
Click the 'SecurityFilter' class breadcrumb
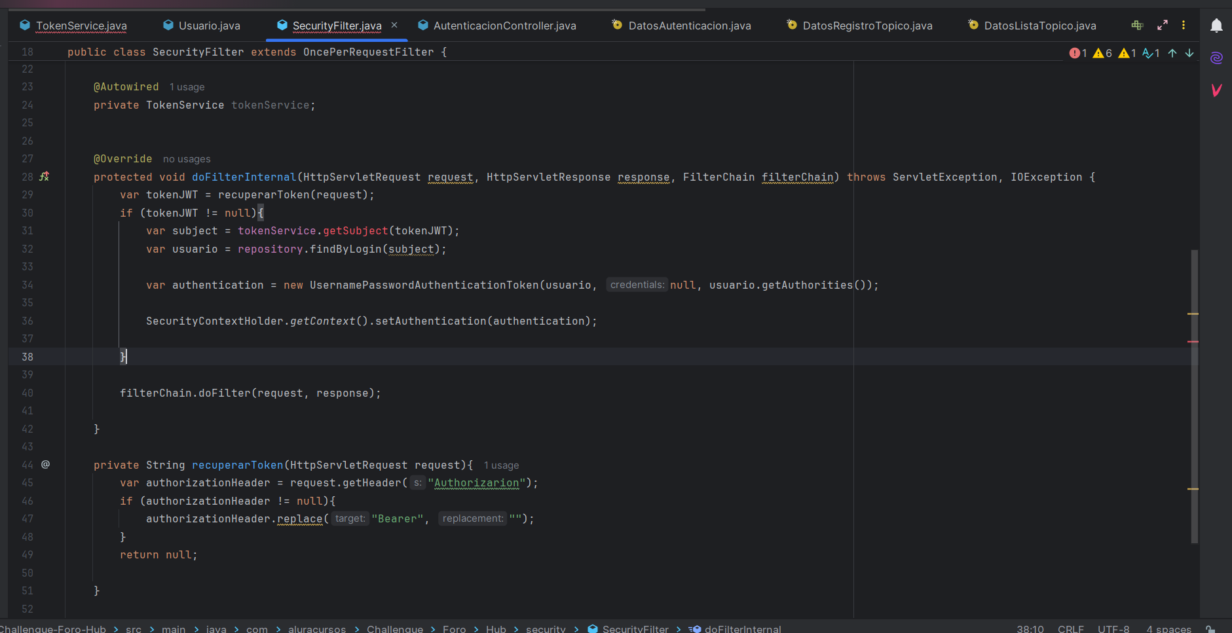[628, 628]
